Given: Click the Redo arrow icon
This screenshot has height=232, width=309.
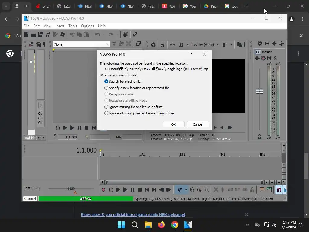Looking at the screenshot, I should [x=111, y=34].
